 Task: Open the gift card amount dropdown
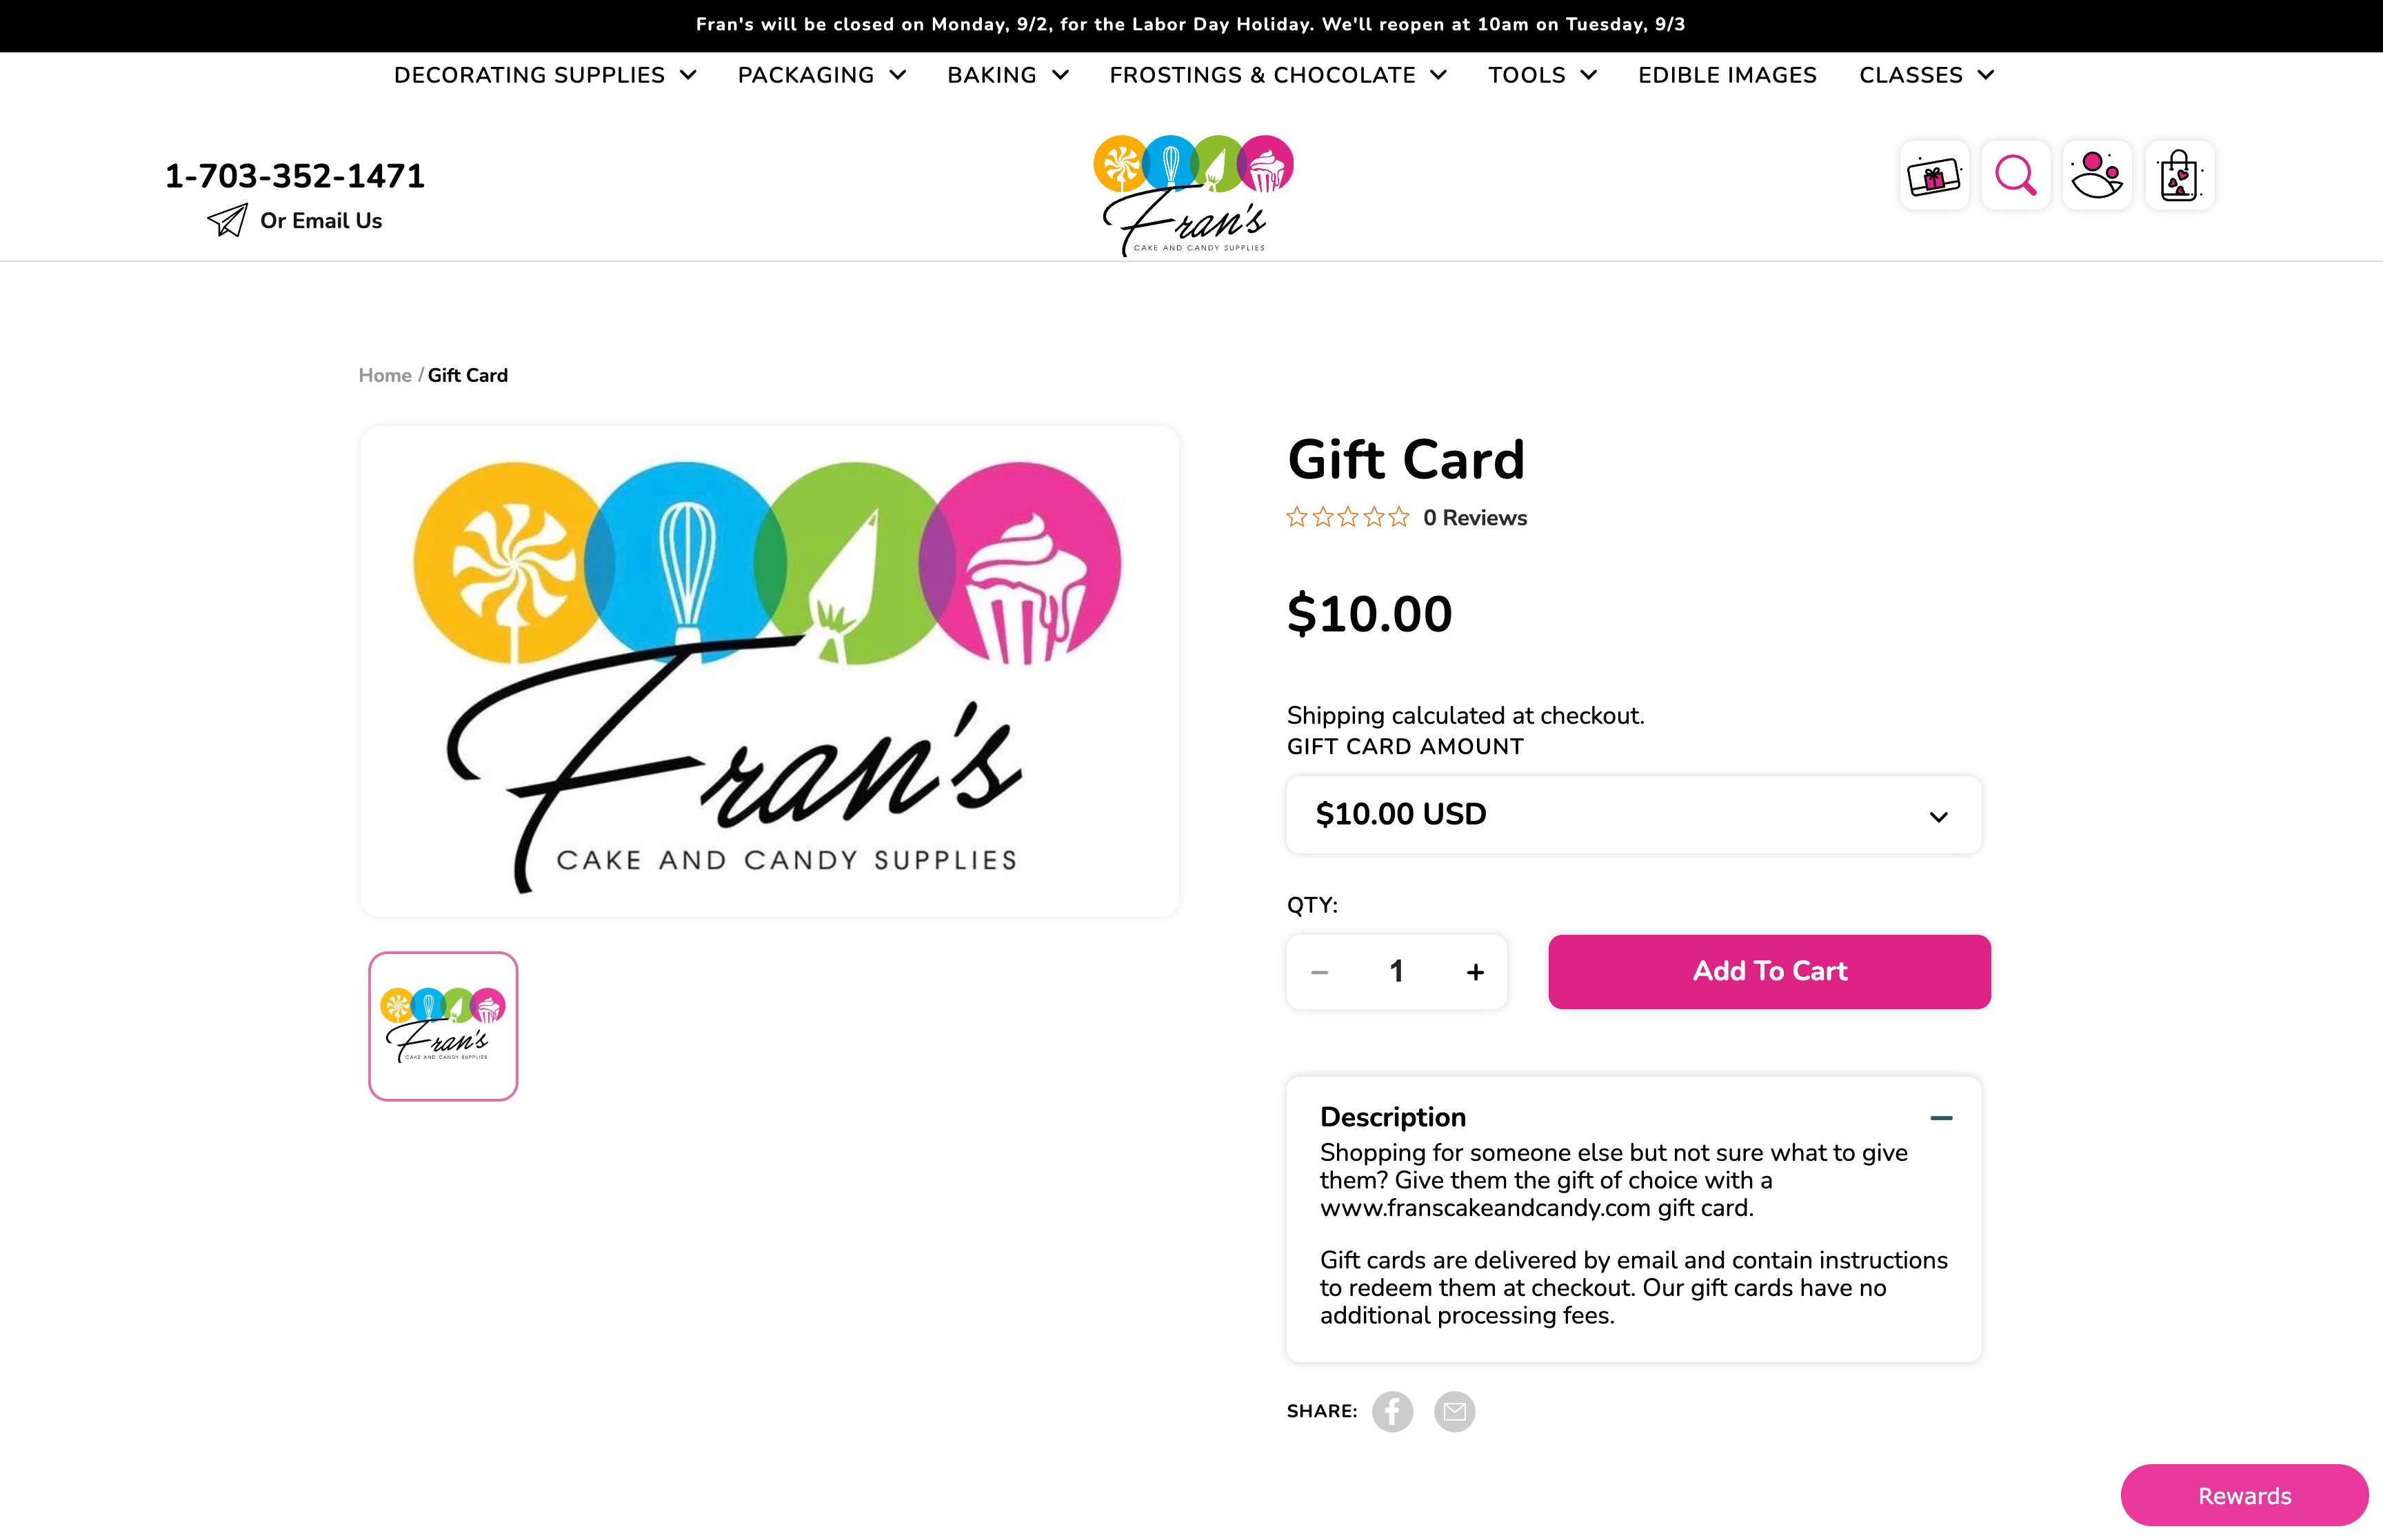pyautogui.click(x=1633, y=815)
